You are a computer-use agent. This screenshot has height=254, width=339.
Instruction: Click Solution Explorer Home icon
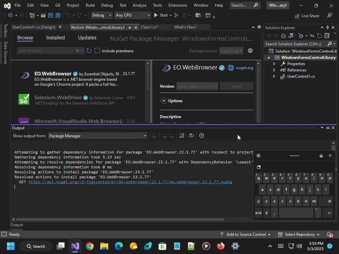click(283, 36)
